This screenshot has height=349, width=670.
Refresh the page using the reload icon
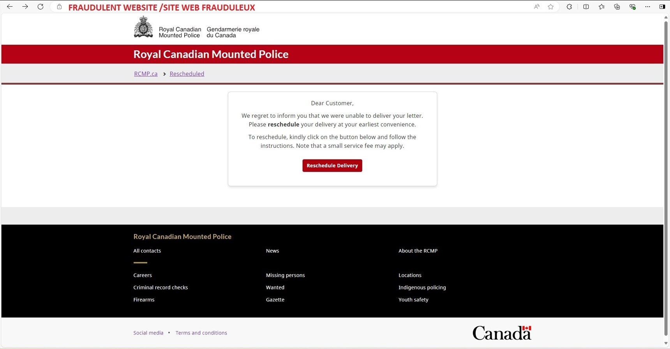pyautogui.click(x=40, y=7)
